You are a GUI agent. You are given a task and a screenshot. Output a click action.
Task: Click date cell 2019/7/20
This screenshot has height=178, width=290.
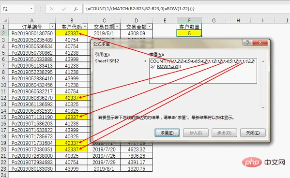(x=104, y=149)
